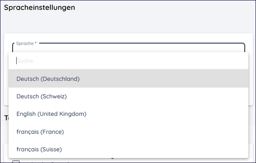Image resolution: width=256 pixels, height=163 pixels.
Task: Click the Sprache field's top outline
Action: [x=142, y=43]
